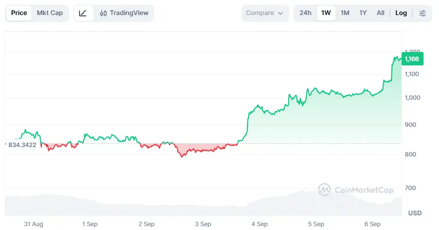
Task: Click the CoinMarketCap watermark logo
Action: pos(324,190)
